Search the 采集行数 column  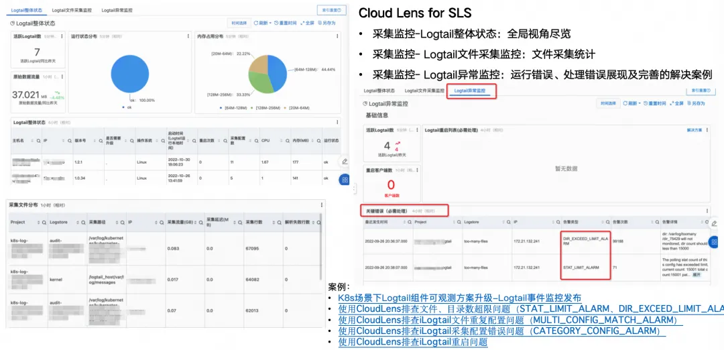tap(280, 223)
